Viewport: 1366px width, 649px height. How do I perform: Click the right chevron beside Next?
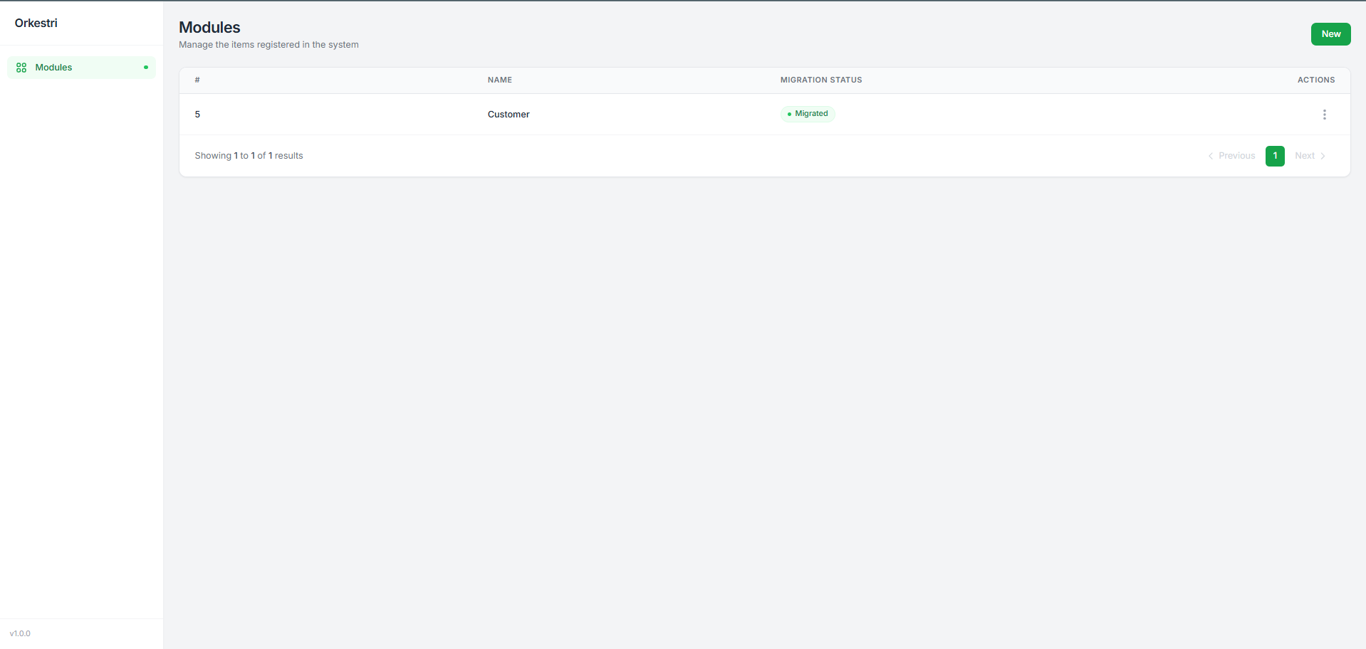pyautogui.click(x=1323, y=156)
